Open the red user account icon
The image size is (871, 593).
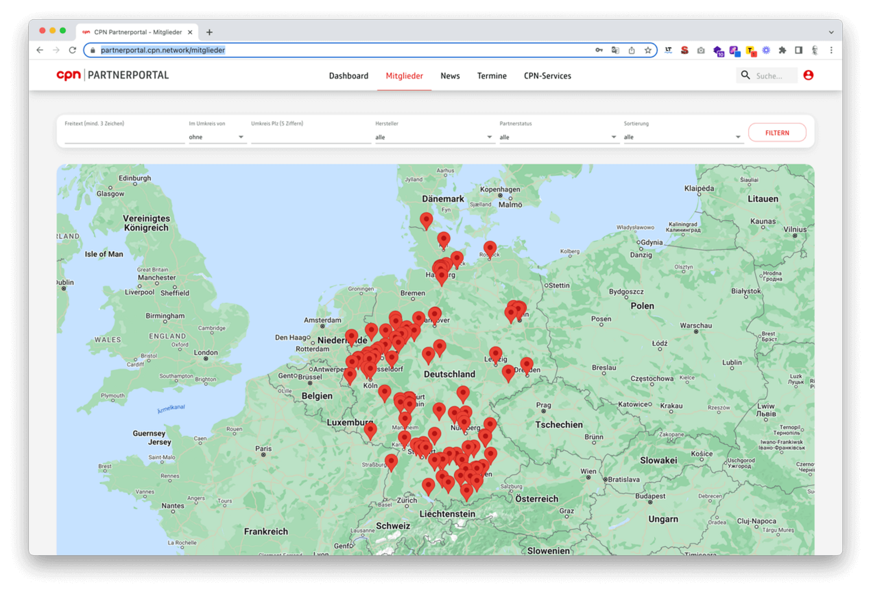pos(808,75)
